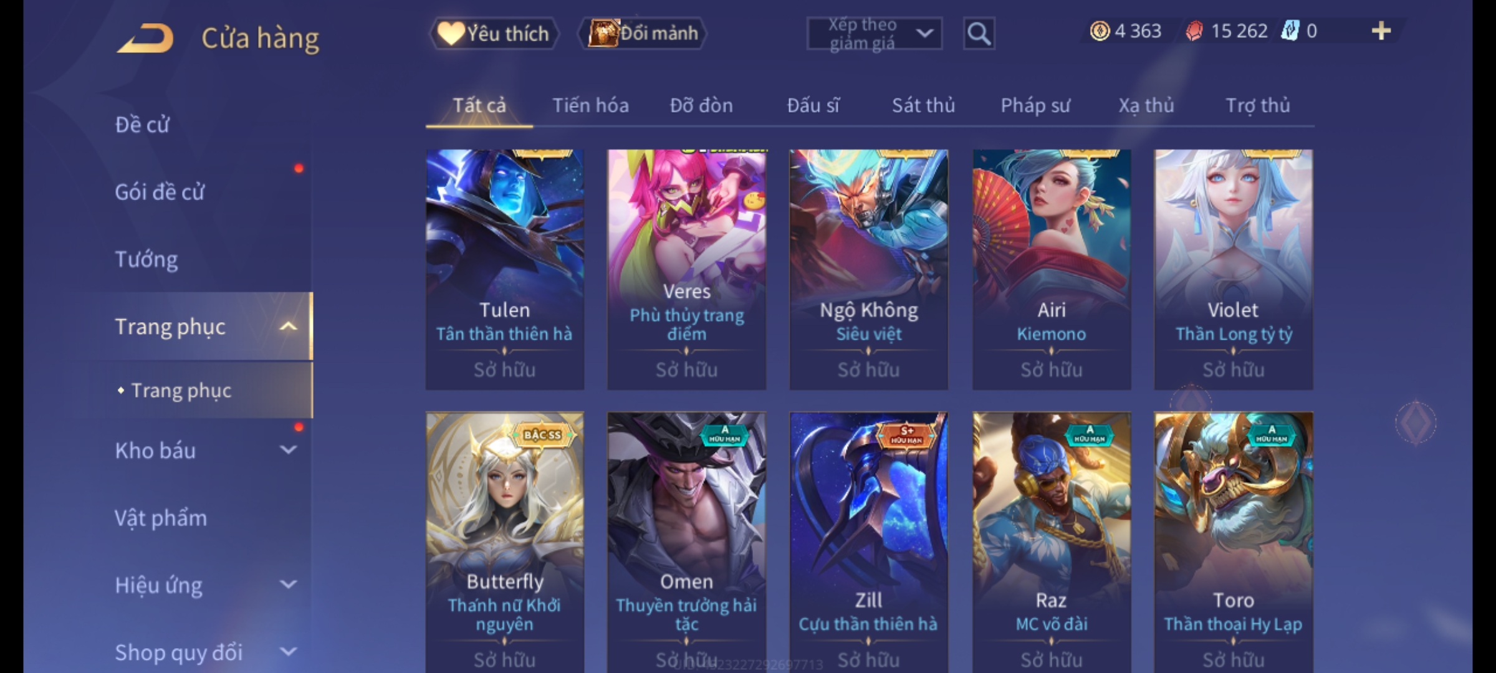Tap the blue voucher currency icon
Viewport: 1496px width, 673px height.
pyautogui.click(x=1290, y=31)
